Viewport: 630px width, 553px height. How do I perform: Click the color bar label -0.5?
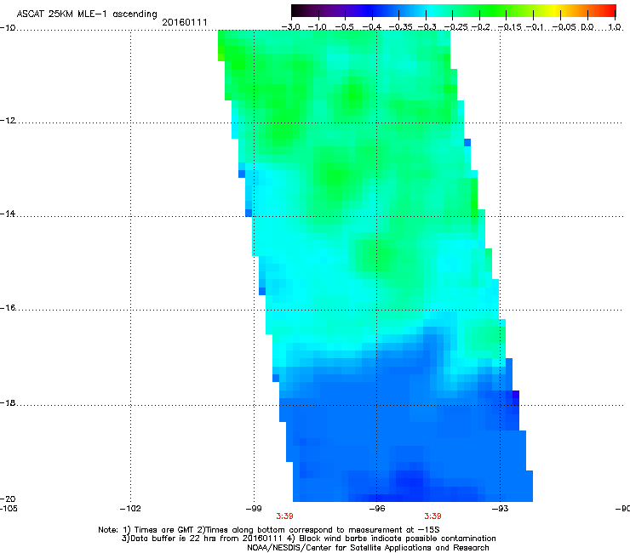344,27
